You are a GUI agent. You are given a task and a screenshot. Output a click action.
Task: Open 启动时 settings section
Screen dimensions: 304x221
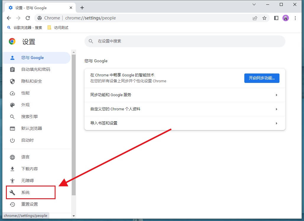(36, 140)
